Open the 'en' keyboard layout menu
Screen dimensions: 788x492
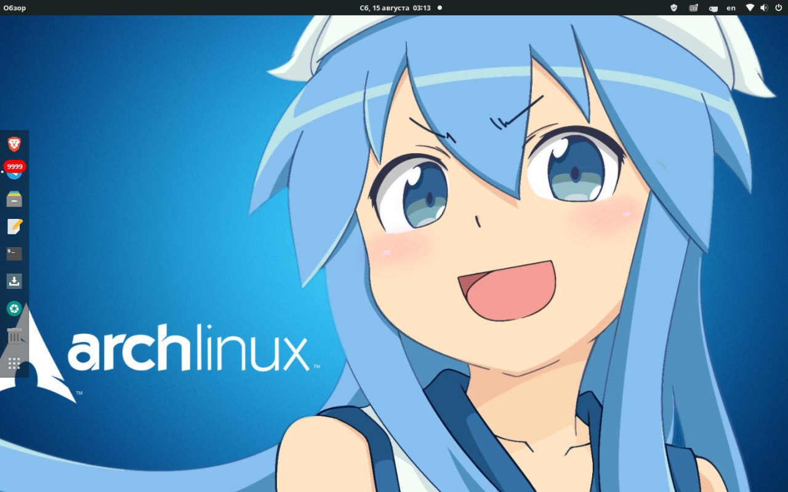(731, 8)
